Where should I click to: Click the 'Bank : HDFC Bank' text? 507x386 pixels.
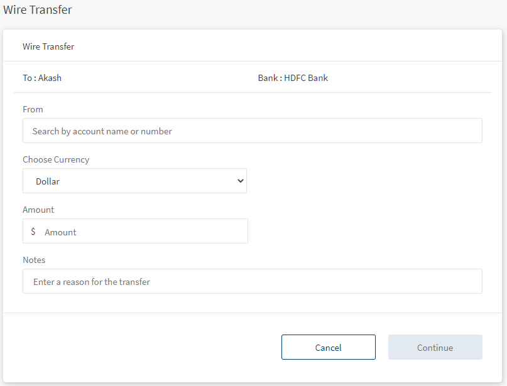click(293, 78)
